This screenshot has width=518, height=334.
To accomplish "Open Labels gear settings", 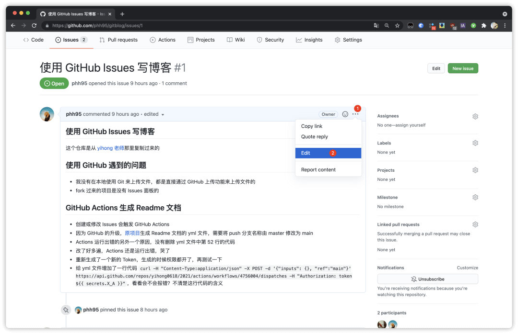I will click(475, 143).
